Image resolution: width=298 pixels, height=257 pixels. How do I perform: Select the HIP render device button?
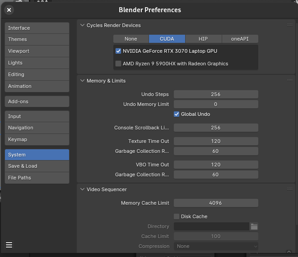coord(203,39)
